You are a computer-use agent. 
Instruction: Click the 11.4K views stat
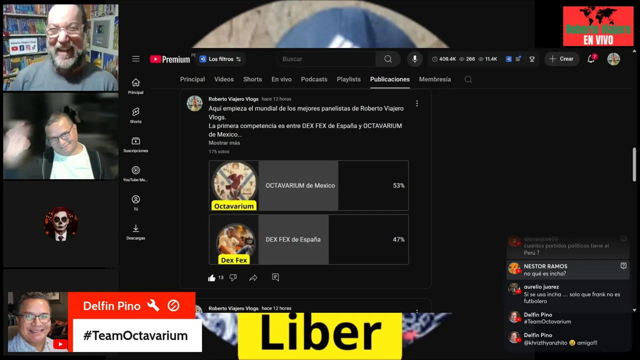click(x=487, y=59)
